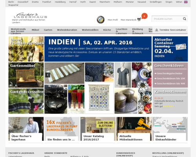Open Kleidung & Schmuck menu
This screenshot has height=157, width=196.
(138, 31)
